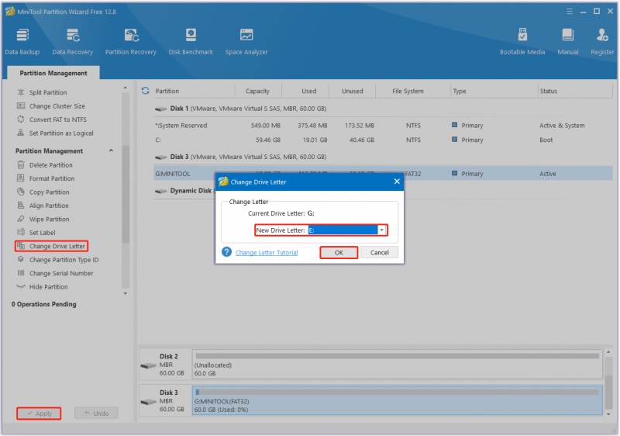Click the Apply button at bottom left
Viewport: 620px width, 436px height.
(x=39, y=413)
